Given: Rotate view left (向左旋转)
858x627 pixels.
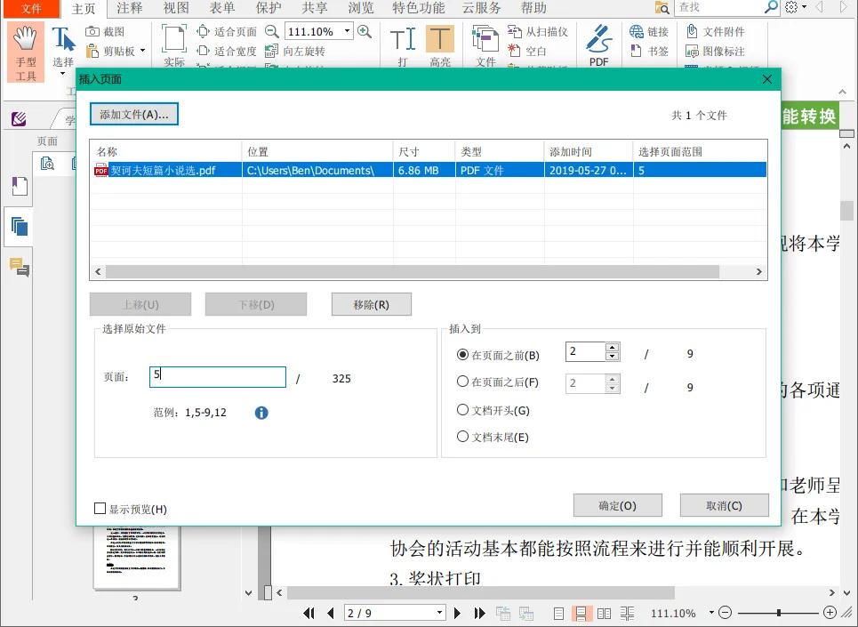Looking at the screenshot, I should coord(295,52).
